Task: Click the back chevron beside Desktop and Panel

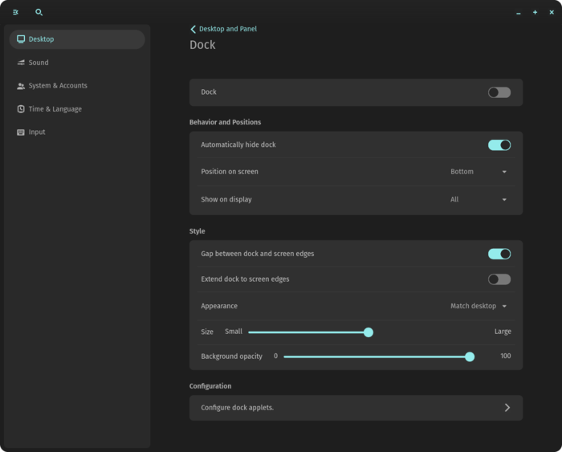Action: [x=193, y=29]
